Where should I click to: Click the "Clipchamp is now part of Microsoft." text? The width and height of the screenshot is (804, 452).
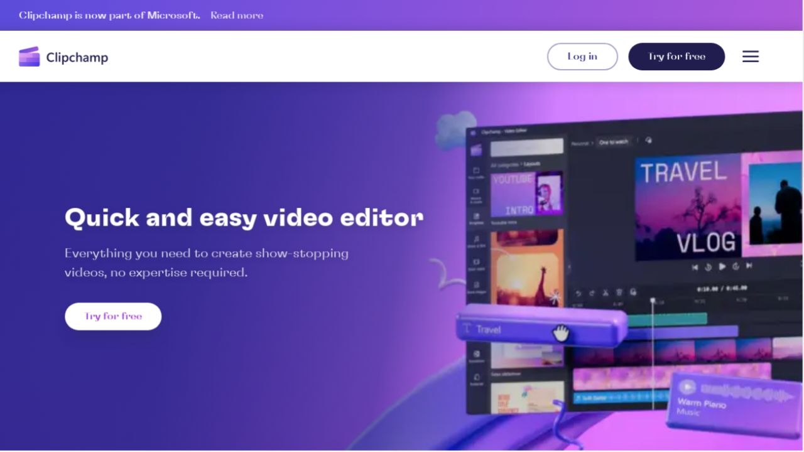point(109,15)
